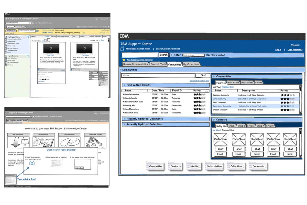Expand the Recently Updated Documents section
307x205 pixels.
coord(124,119)
